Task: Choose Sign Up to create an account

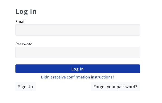Action: pos(25,87)
